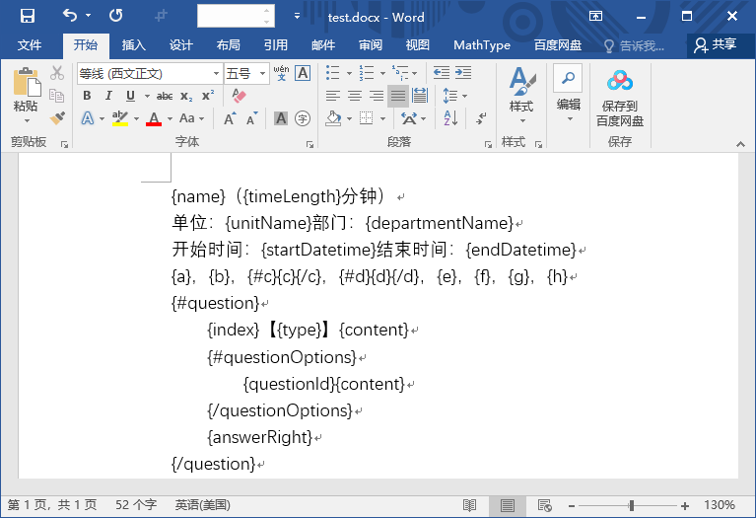Click the zoom slider in status bar

[x=632, y=505]
